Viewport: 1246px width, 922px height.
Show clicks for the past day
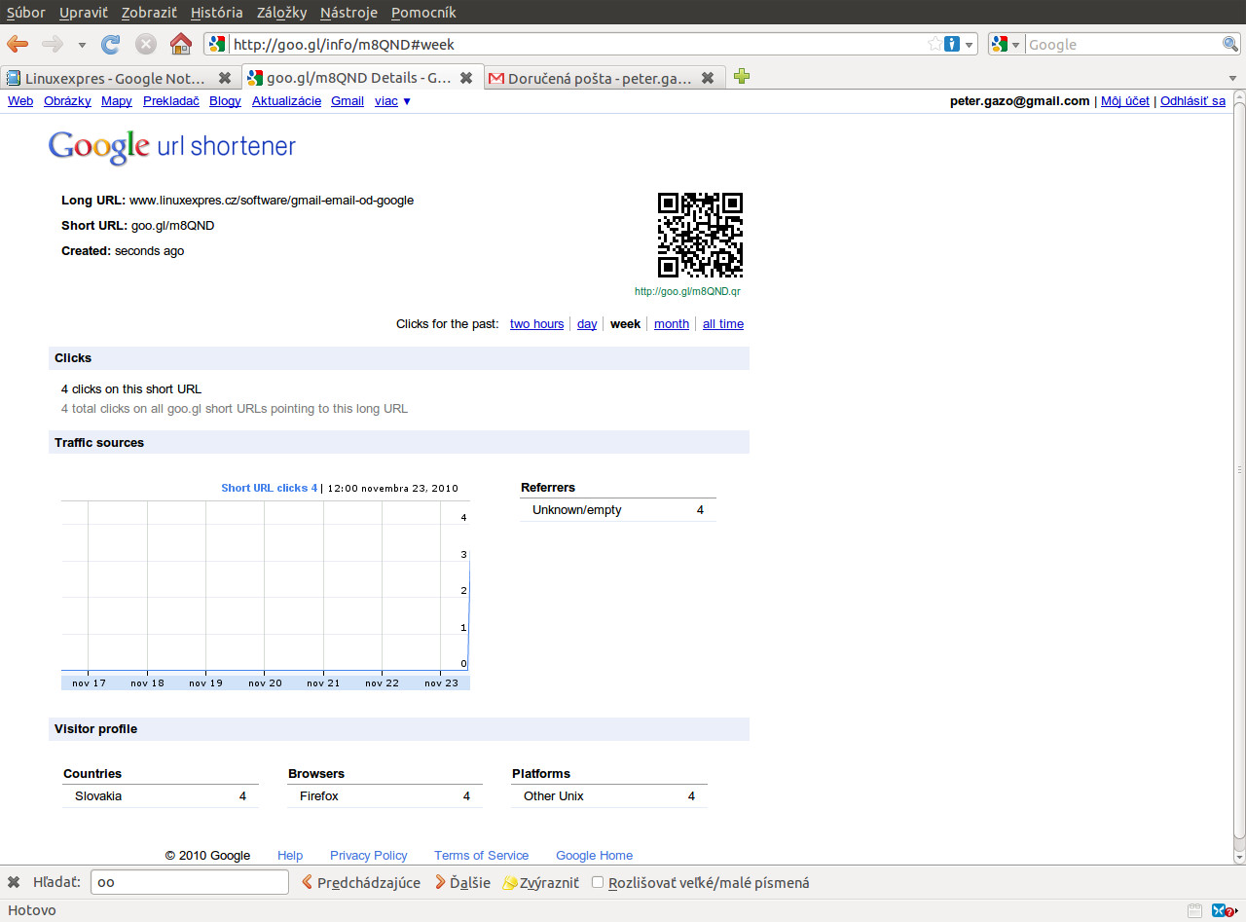[587, 324]
